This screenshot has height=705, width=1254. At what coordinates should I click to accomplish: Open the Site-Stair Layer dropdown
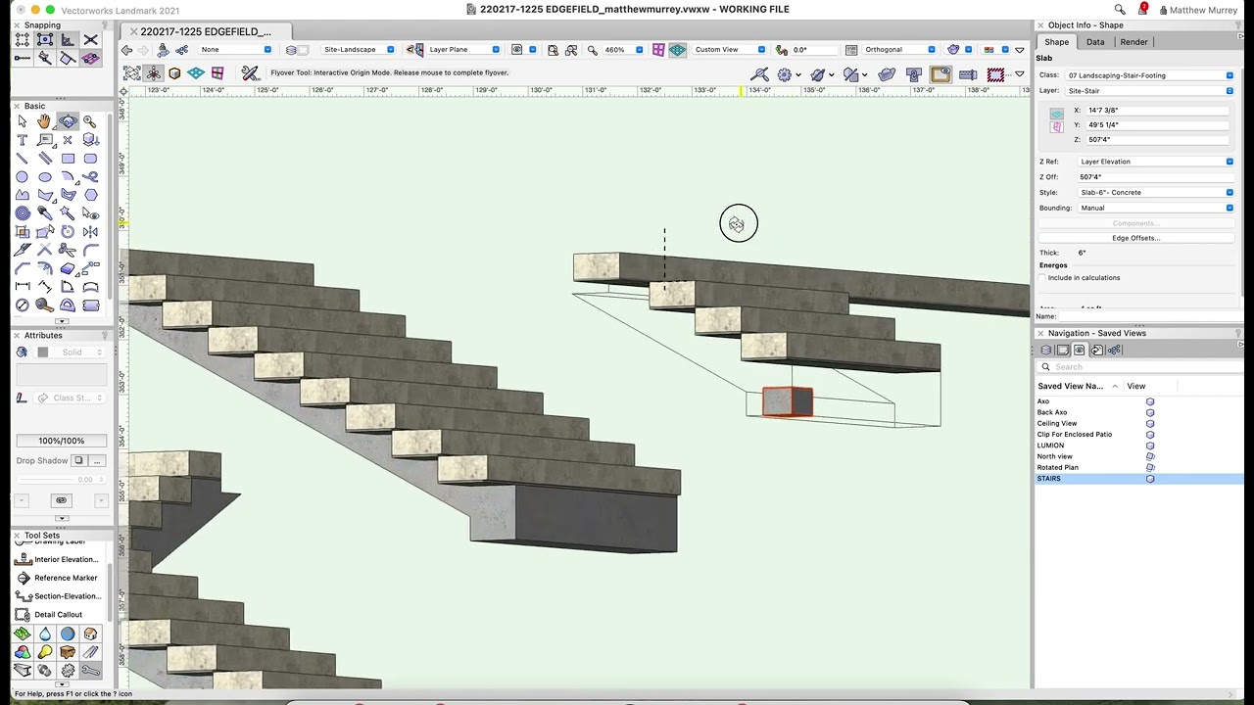(1150, 91)
